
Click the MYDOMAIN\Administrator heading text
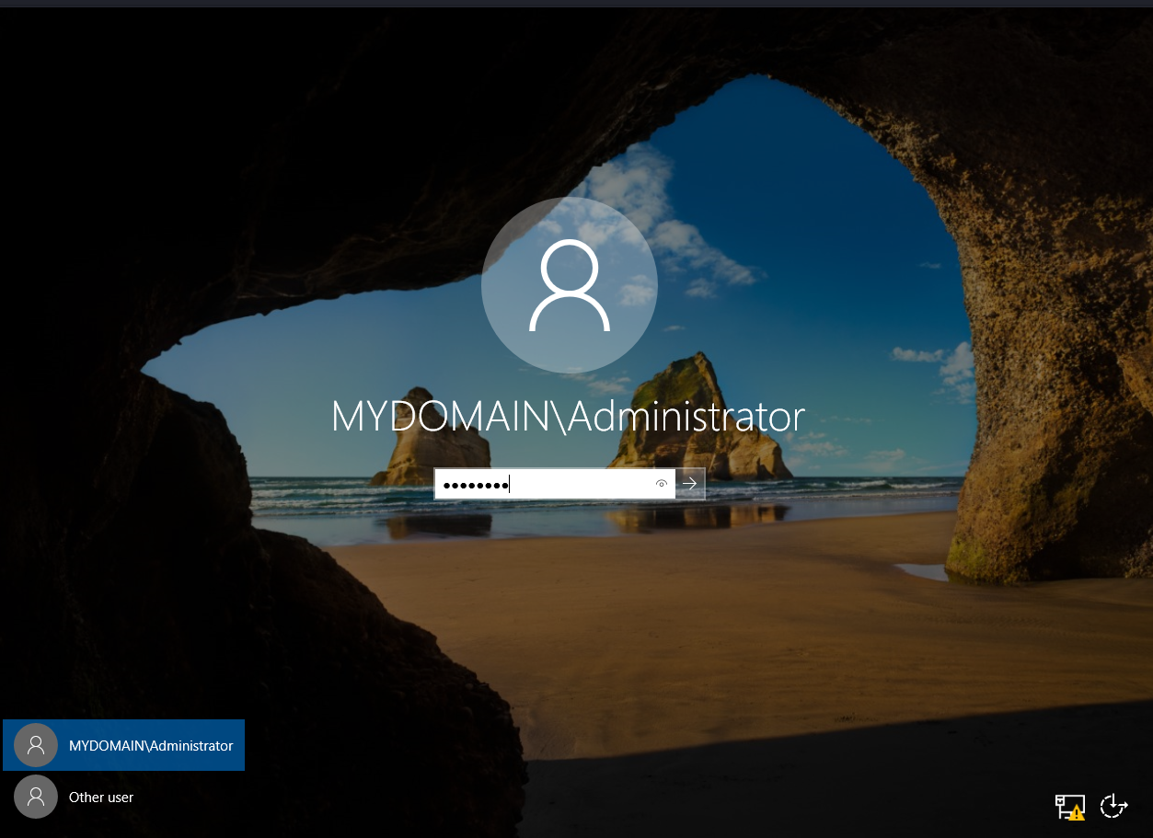[569, 417]
